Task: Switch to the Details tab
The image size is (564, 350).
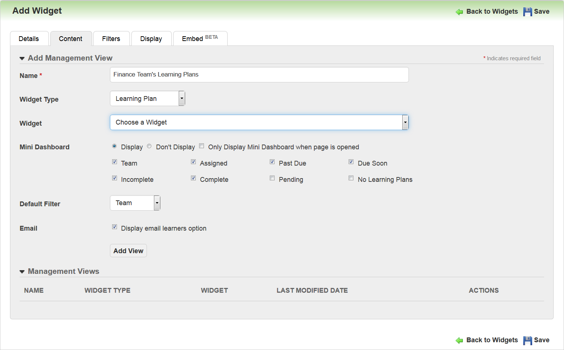Action: coord(29,39)
